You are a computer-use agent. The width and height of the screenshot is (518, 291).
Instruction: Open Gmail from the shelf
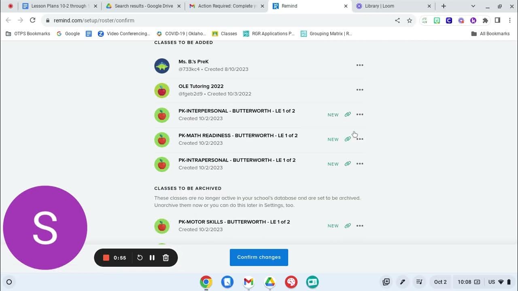pyautogui.click(x=248, y=282)
